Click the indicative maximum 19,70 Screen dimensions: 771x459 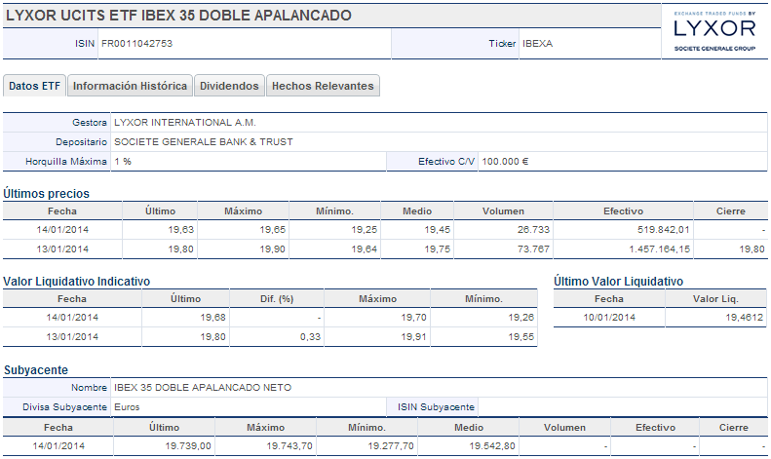413,318
